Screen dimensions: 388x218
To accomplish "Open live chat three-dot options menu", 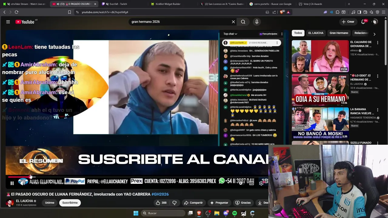I will 282,34.
